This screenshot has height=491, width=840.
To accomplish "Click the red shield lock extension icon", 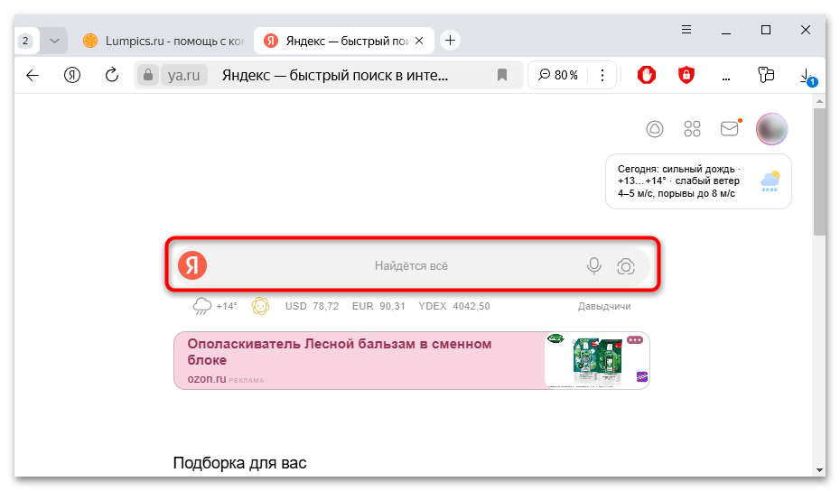I will click(686, 75).
